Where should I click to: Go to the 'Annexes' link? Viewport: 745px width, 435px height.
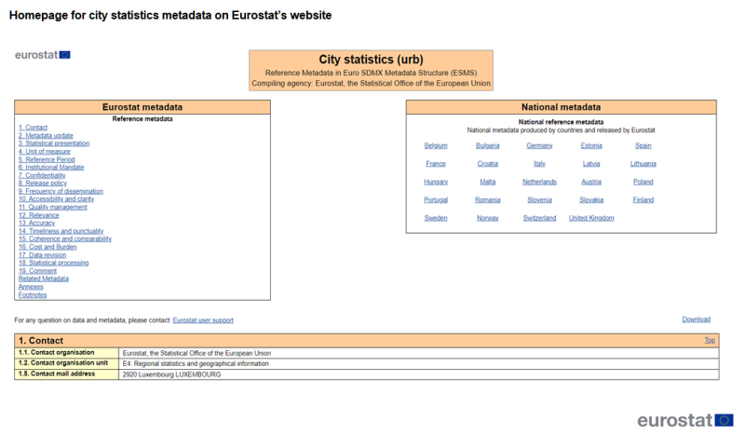tap(31, 287)
